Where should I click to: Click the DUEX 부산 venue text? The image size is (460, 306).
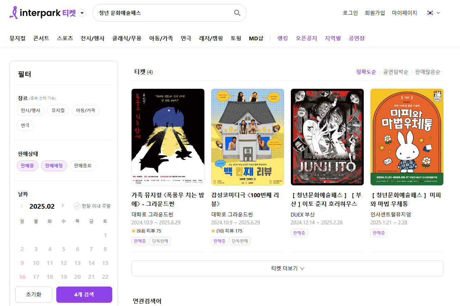pyautogui.click(x=303, y=215)
